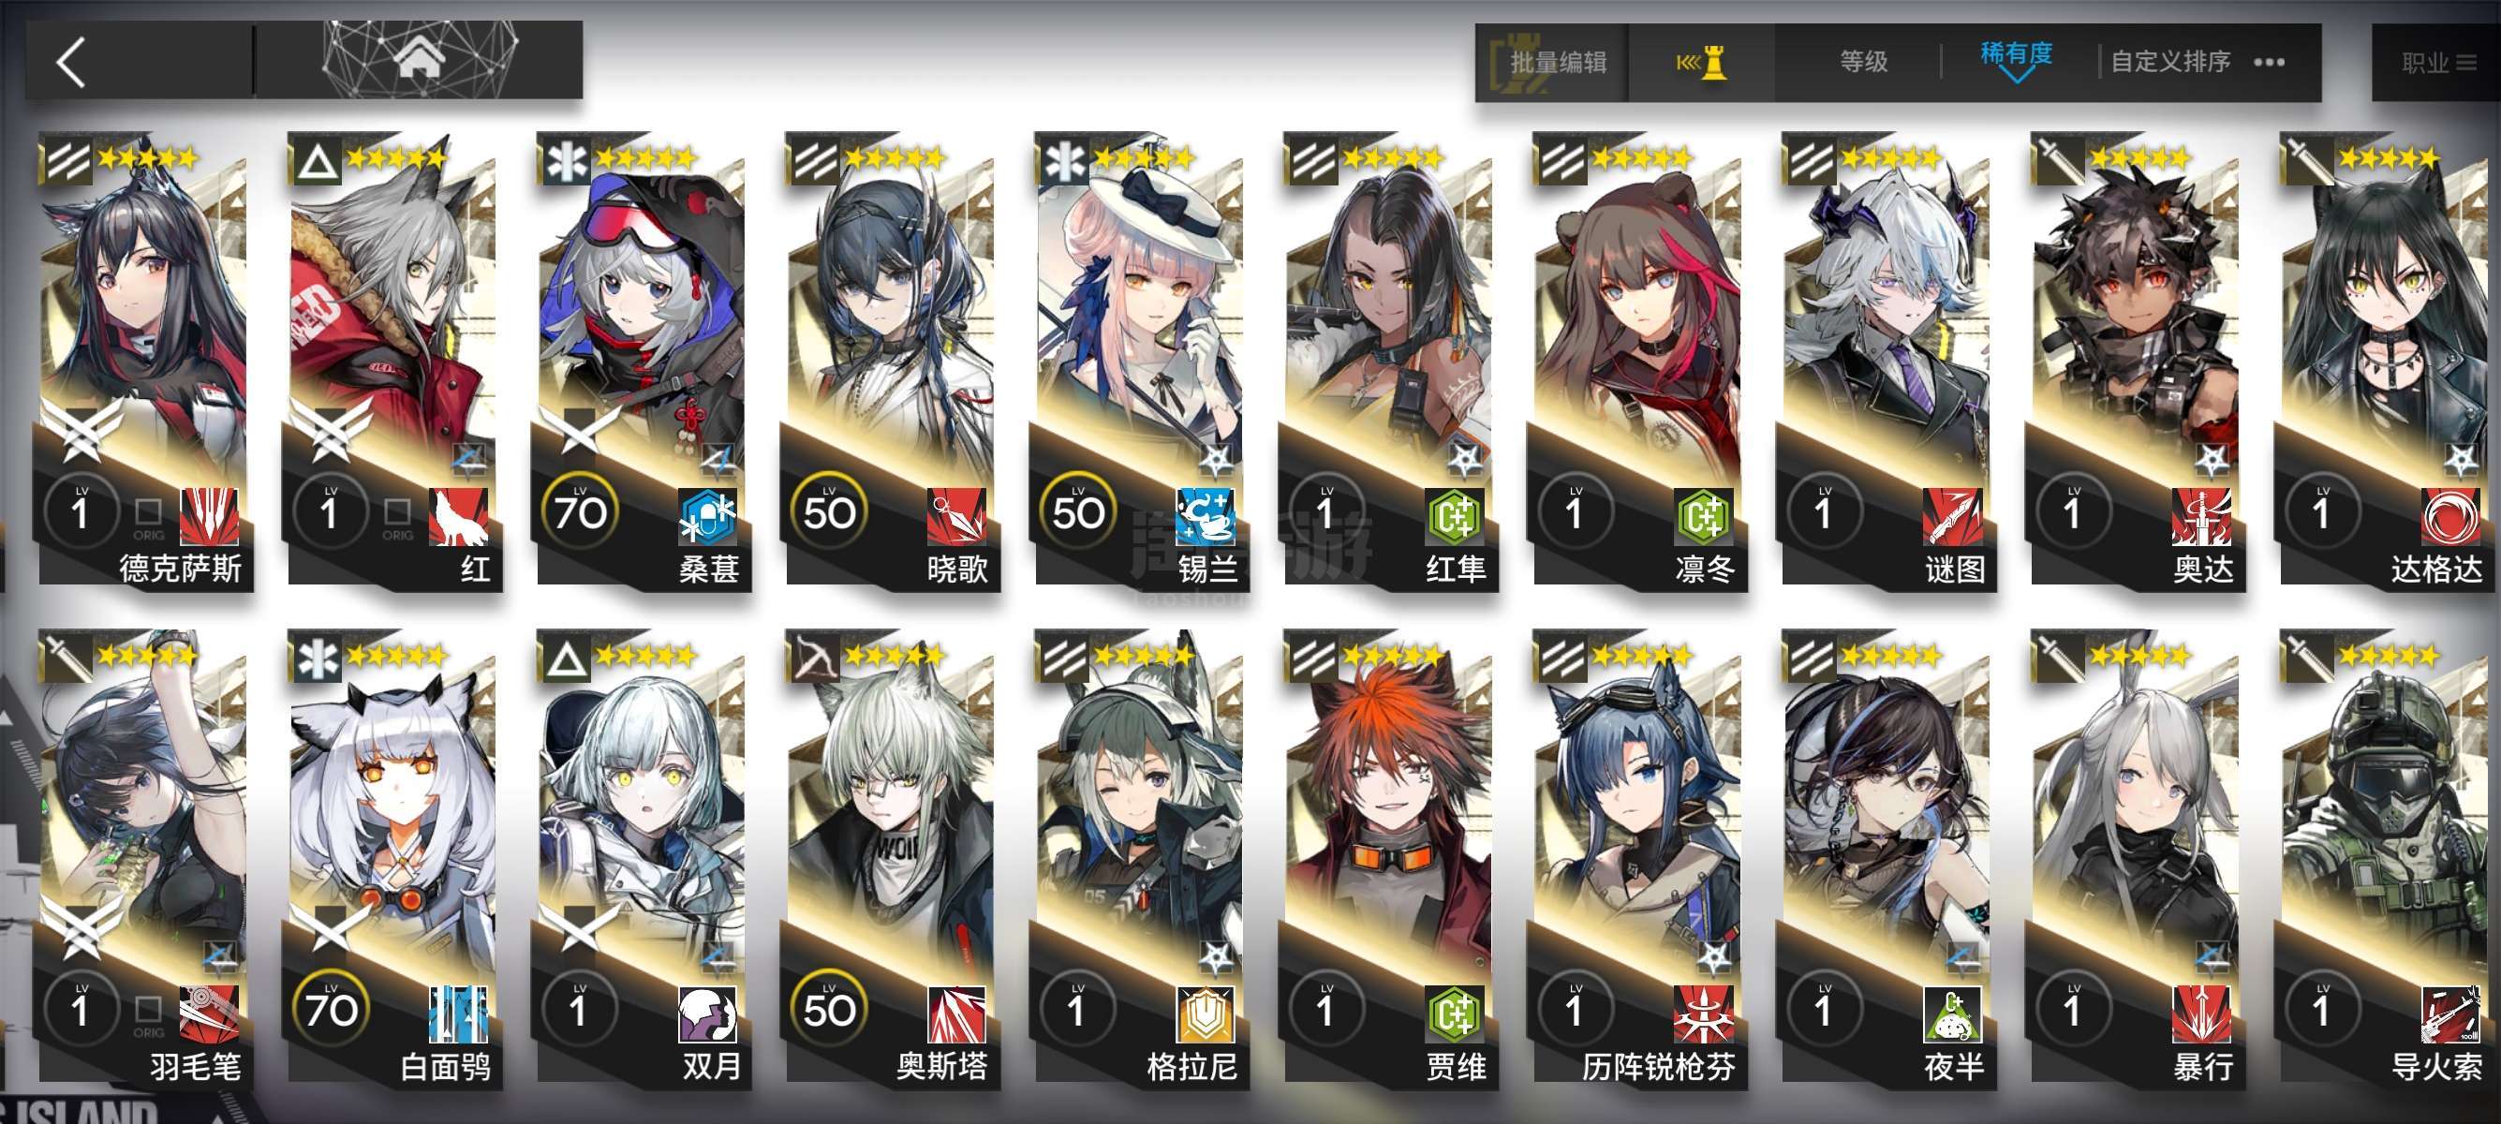The height and width of the screenshot is (1124, 2501).
Task: Open the three-dots more options
Action: (2269, 62)
